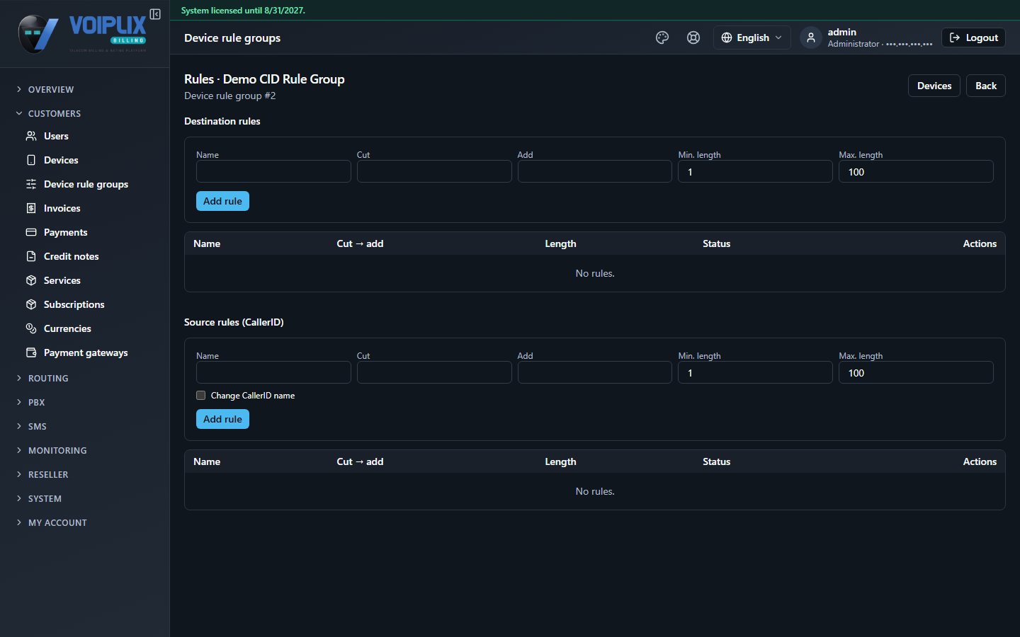Add rule under Destination rules

(222, 201)
